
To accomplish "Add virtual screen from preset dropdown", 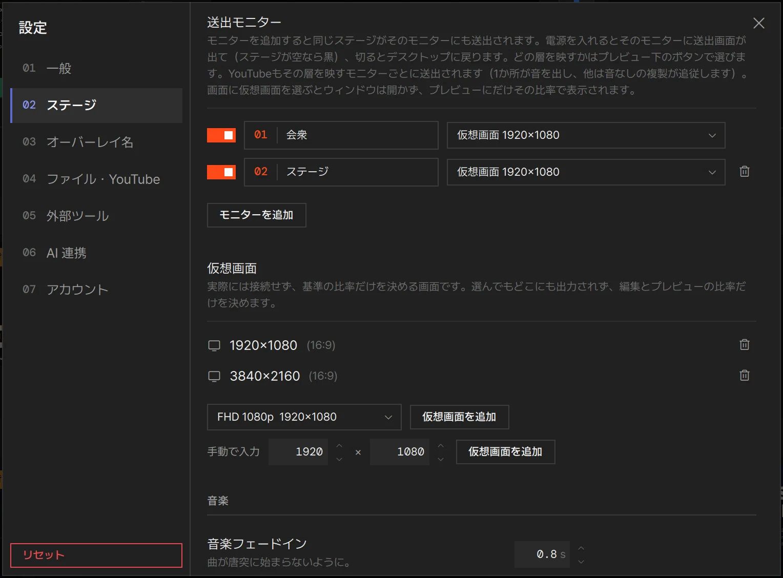I will [460, 417].
